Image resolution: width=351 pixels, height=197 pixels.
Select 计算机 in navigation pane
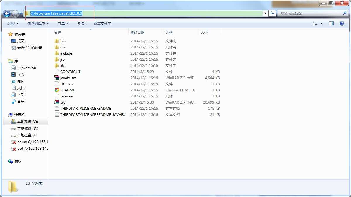pos(20,115)
